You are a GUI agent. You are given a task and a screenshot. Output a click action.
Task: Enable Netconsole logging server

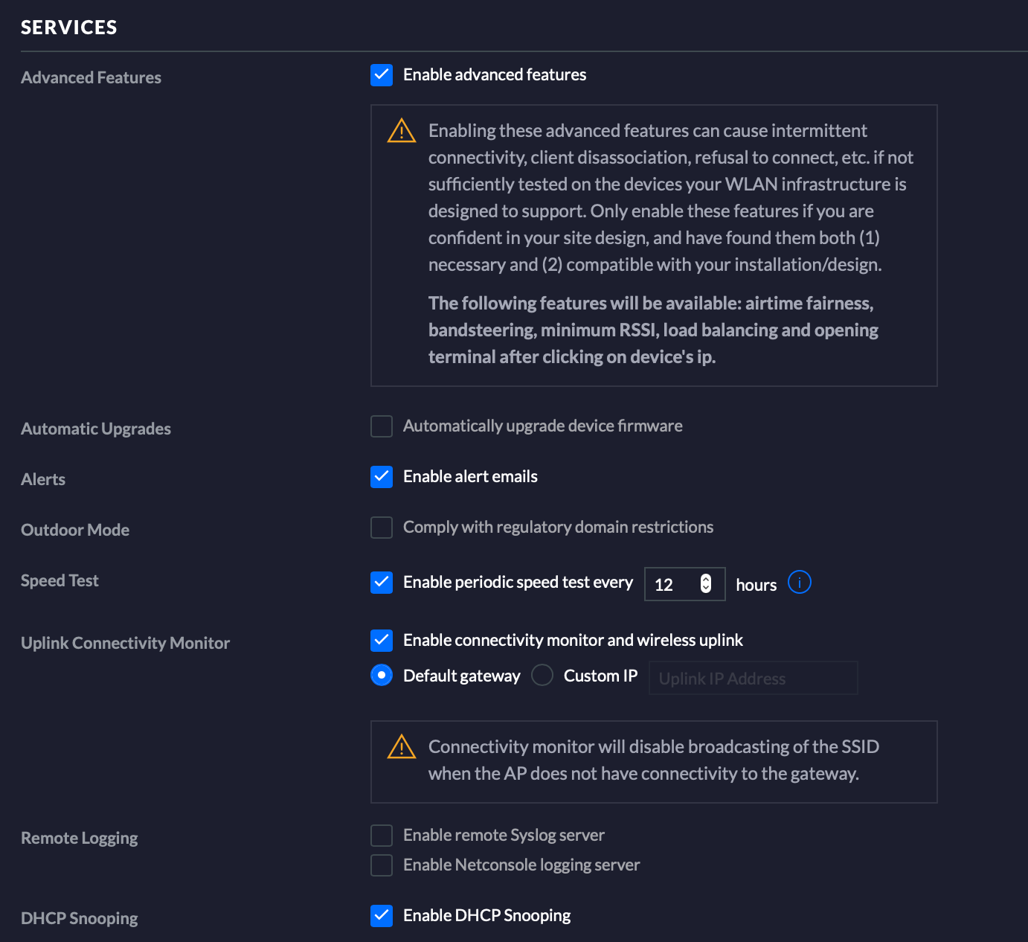pyautogui.click(x=382, y=865)
